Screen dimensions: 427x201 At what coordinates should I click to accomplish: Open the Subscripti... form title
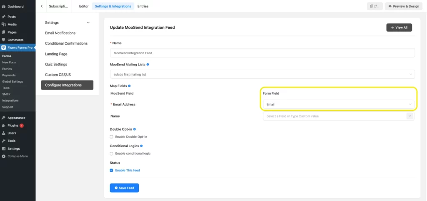tap(58, 6)
